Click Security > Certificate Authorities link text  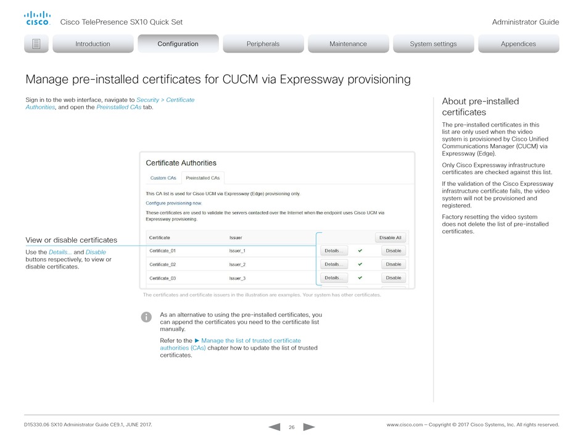pos(110,104)
